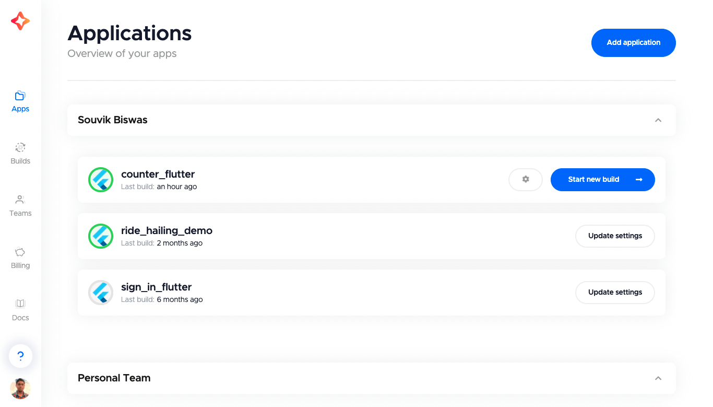Open the counter_flutter app name
Screen dimensions: 713x407
point(158,175)
